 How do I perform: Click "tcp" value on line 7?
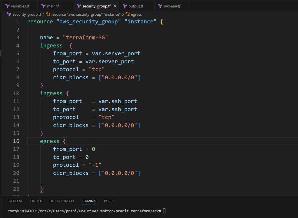(x=97, y=69)
